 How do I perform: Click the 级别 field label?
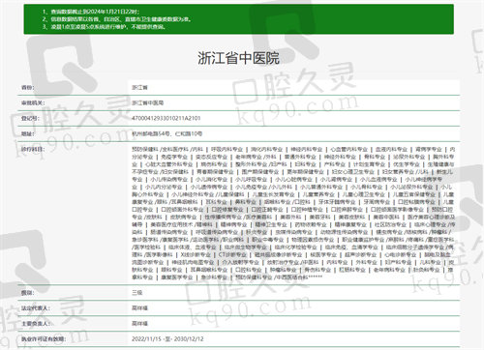(x=28, y=293)
